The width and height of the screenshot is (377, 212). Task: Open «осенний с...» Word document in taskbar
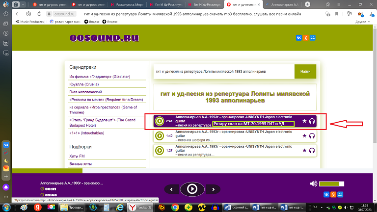pos(237,207)
